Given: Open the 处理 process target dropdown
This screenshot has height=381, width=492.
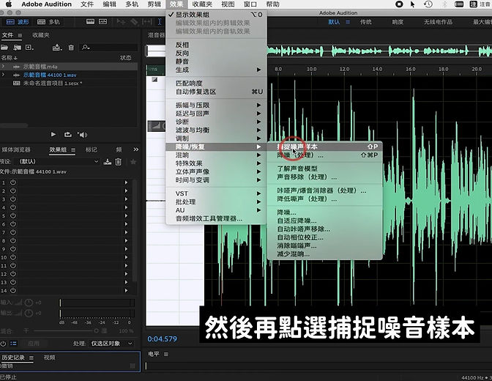Looking at the screenshot, I should [x=111, y=344].
